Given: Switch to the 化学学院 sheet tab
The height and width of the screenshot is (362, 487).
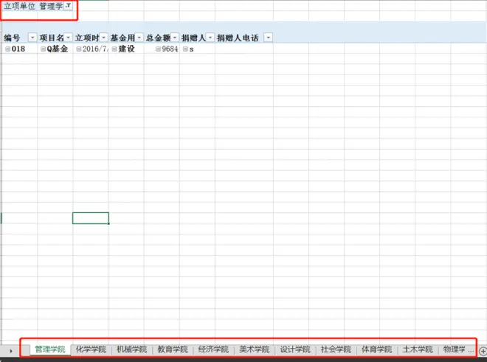Looking at the screenshot, I should click(x=91, y=349).
